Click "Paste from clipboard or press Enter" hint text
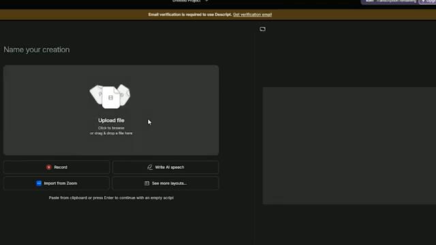 point(111,198)
